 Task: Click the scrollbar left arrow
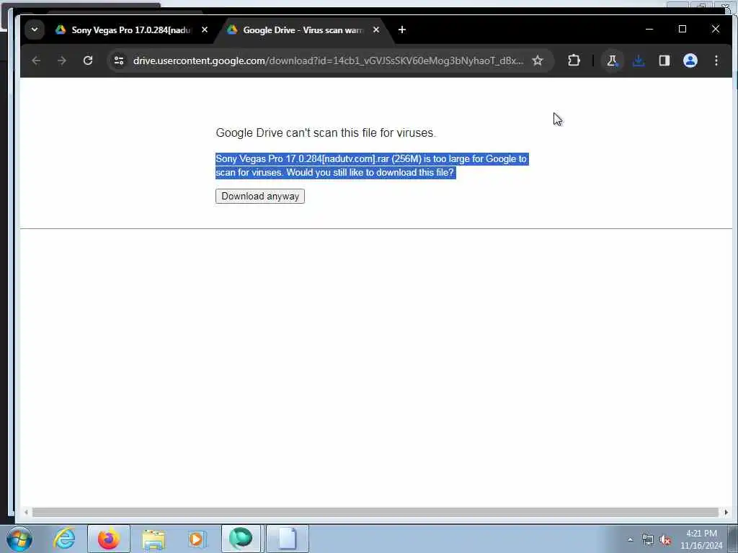pyautogui.click(x=27, y=512)
